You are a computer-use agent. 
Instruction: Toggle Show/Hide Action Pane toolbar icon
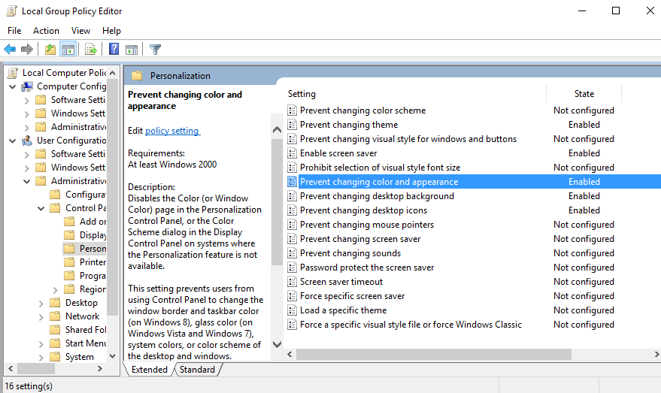[132, 50]
